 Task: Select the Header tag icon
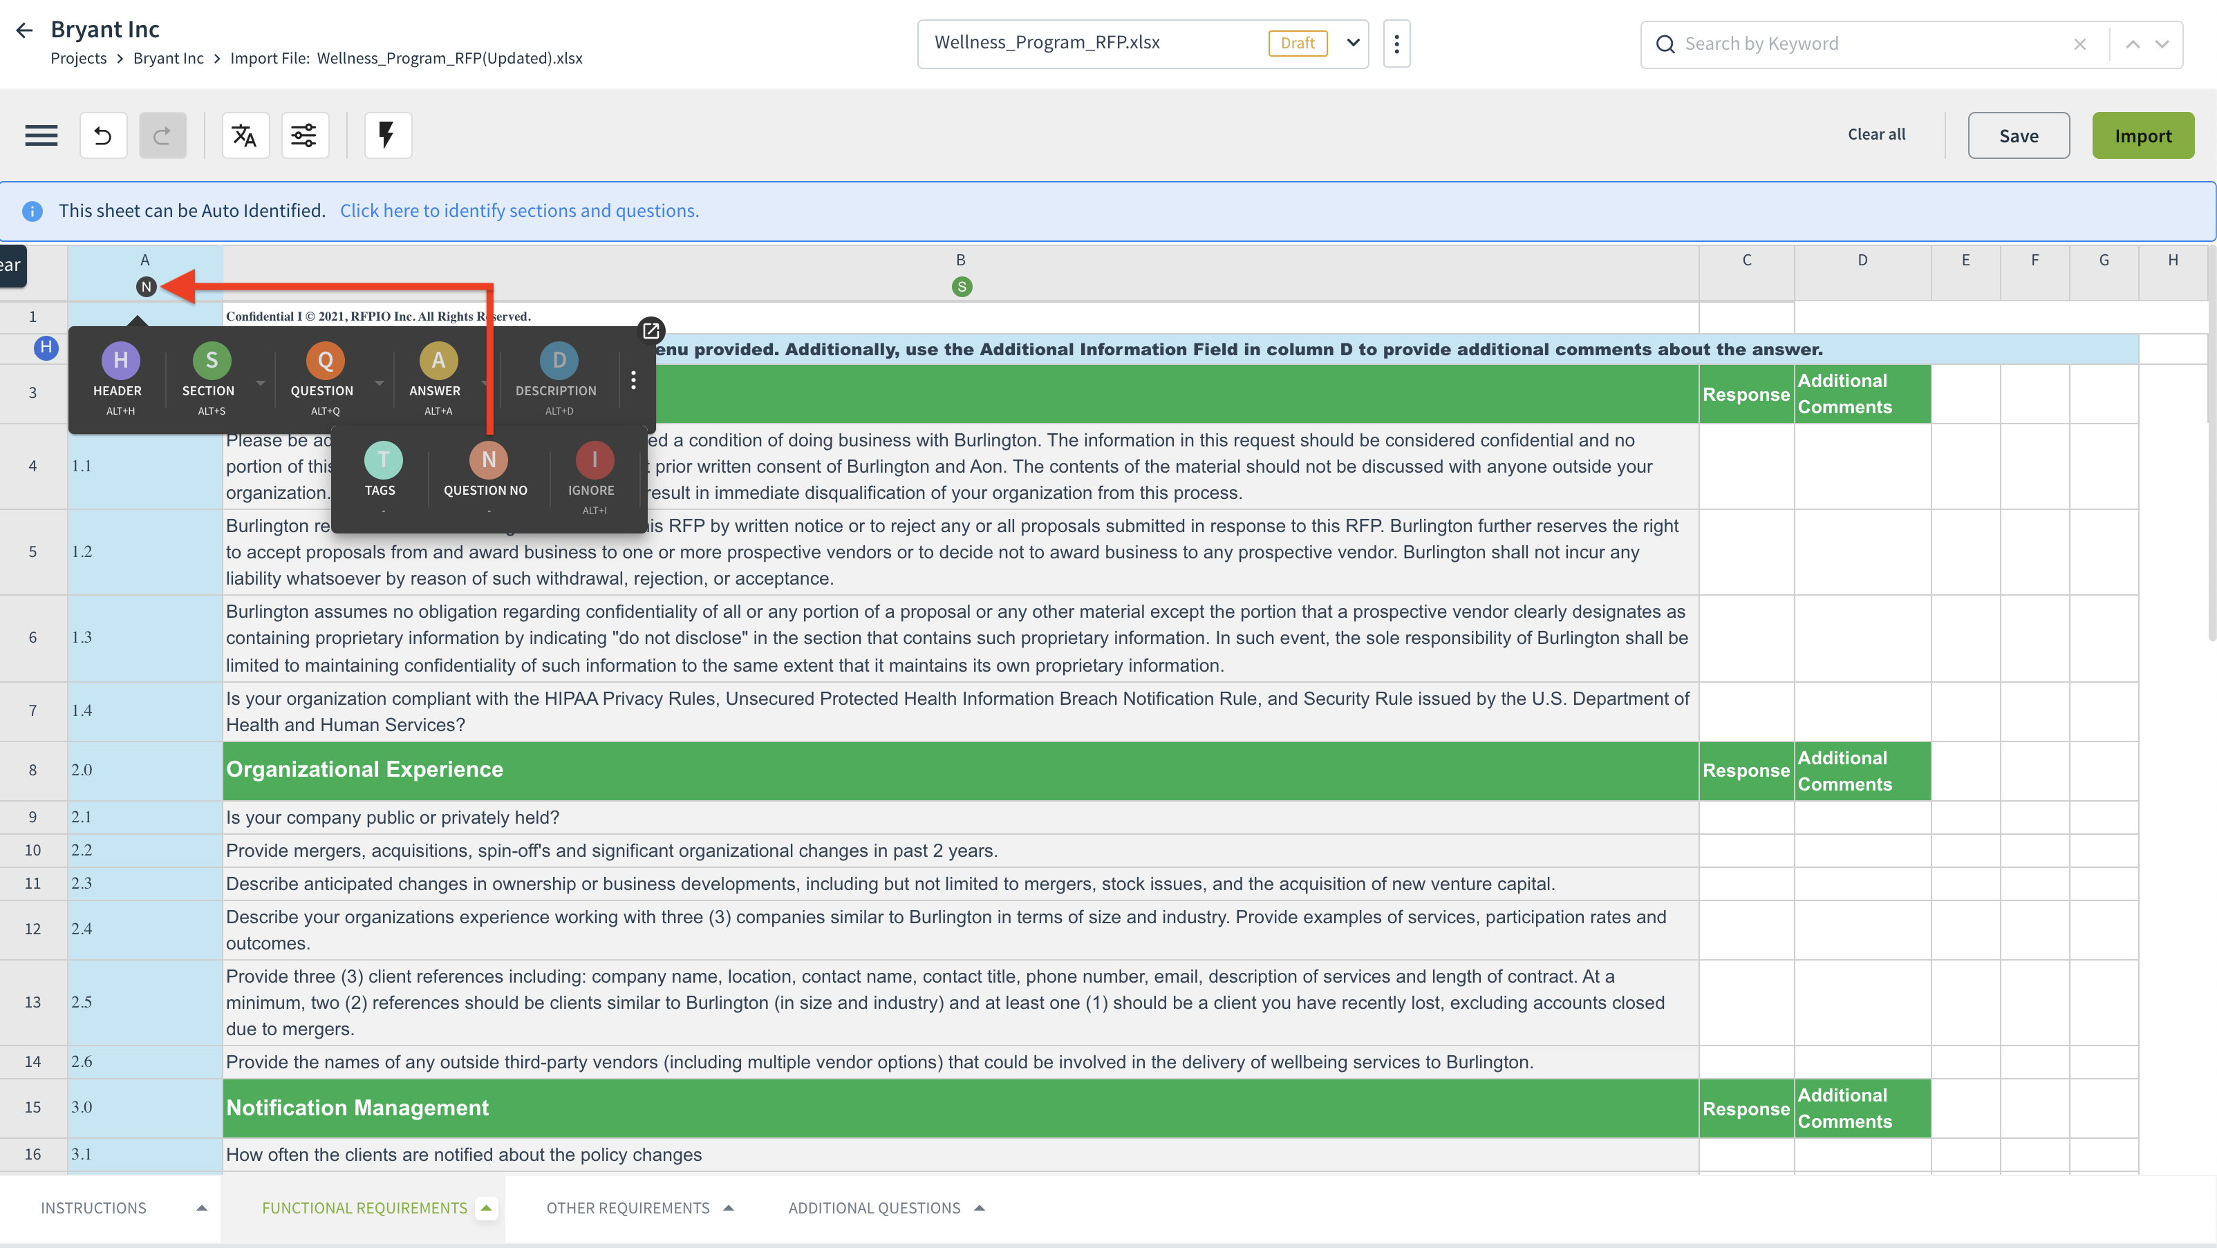(120, 361)
